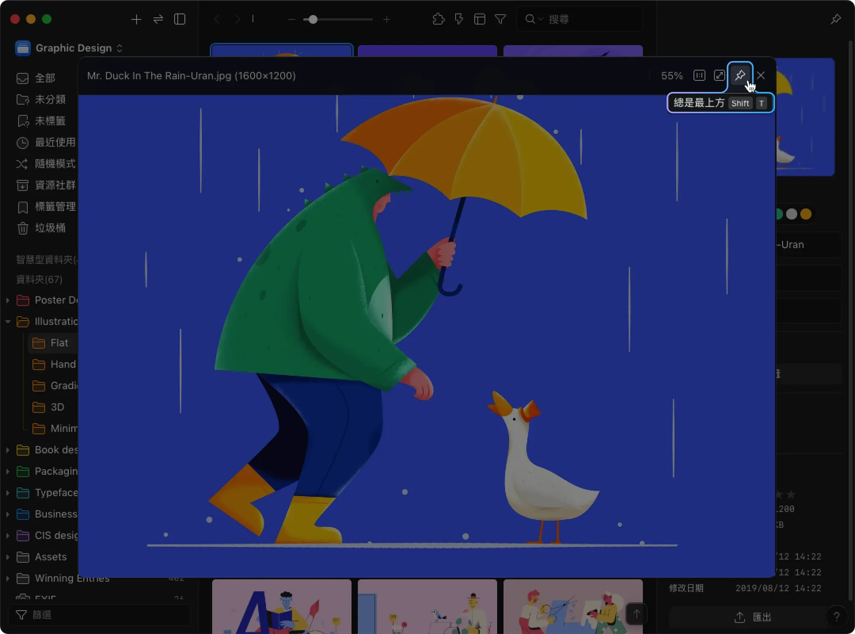Open 資源社群 in the sidebar

click(55, 185)
